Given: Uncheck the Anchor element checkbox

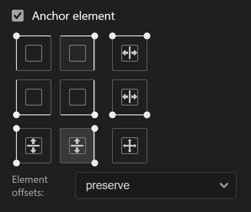Looking at the screenshot, I should pos(18,16).
